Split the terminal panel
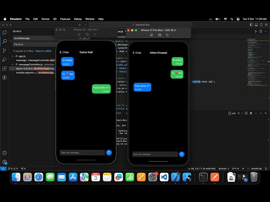 point(246,113)
